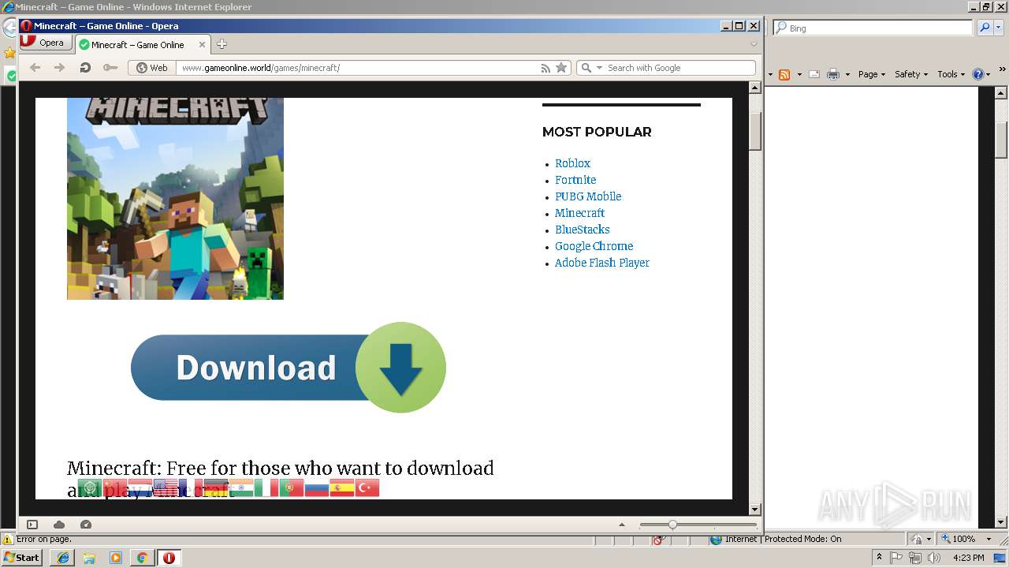Open Windows Start menu
This screenshot has height=568, width=1009.
(x=22, y=557)
